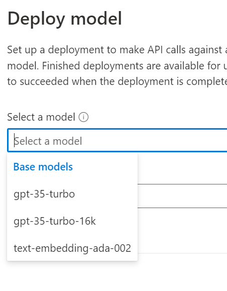The height and width of the screenshot is (291, 227).
Task: Open tooltip for model selection info
Action: pos(83,117)
